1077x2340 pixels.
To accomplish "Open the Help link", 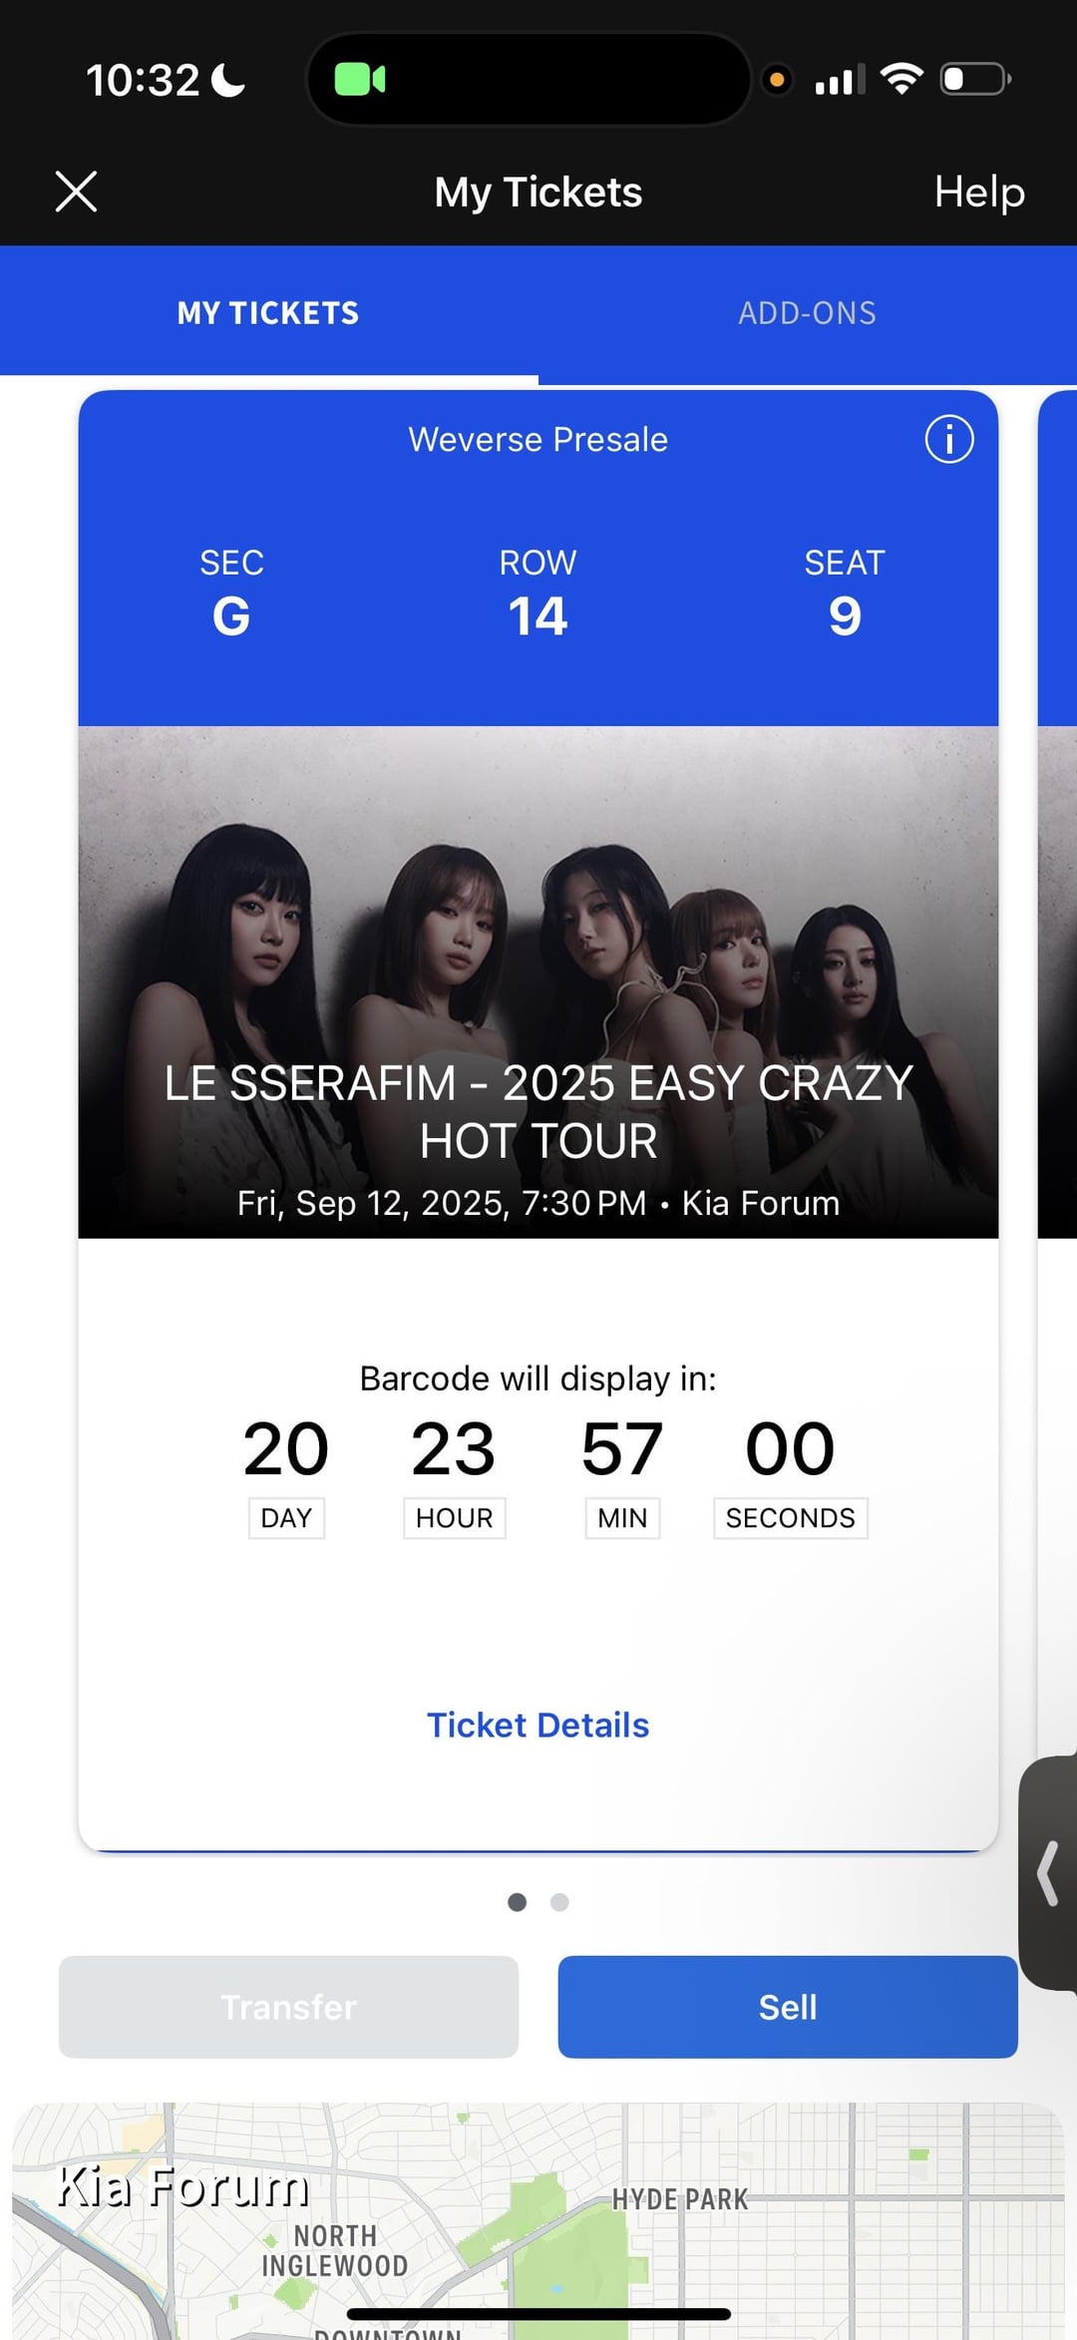I will [978, 192].
